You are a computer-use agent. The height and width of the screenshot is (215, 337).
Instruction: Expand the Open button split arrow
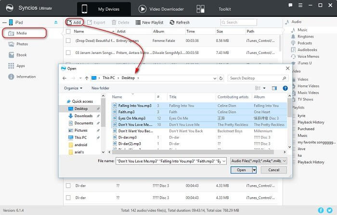(x=254, y=170)
